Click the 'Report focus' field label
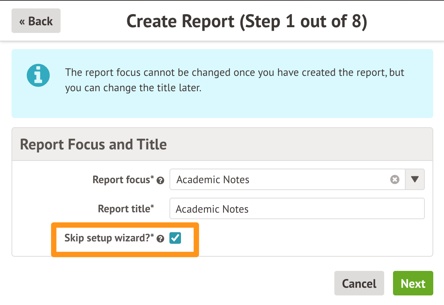Image resolution: width=444 pixels, height=305 pixels. [x=121, y=180]
